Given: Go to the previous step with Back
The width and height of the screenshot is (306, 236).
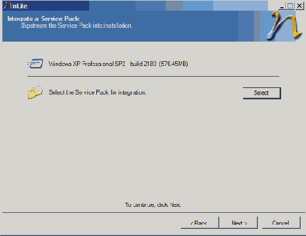Looking at the screenshot, I should [x=200, y=222].
